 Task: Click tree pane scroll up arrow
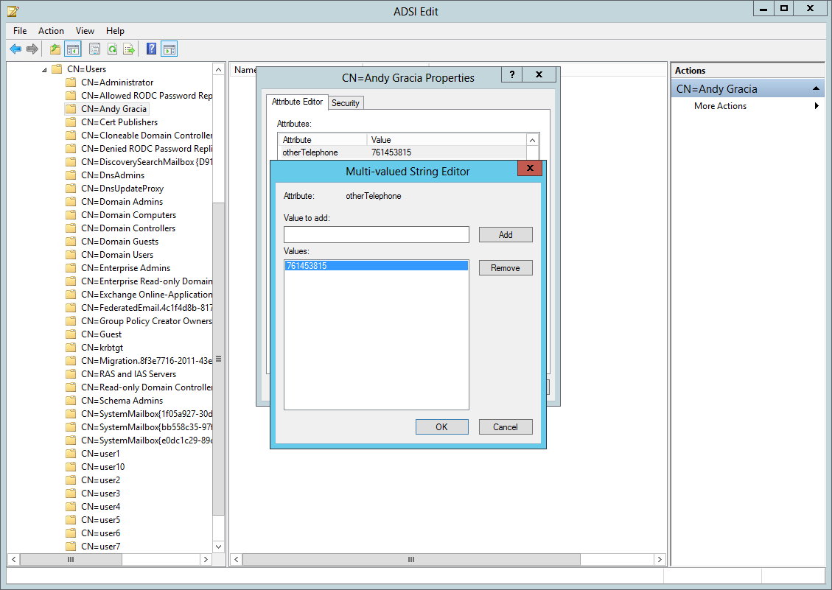click(219, 69)
